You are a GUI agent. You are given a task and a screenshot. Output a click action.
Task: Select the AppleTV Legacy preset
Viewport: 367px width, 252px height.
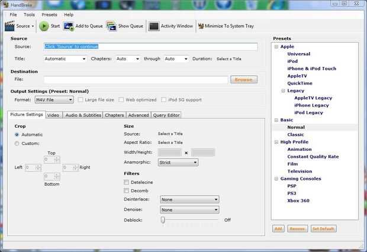click(x=313, y=98)
